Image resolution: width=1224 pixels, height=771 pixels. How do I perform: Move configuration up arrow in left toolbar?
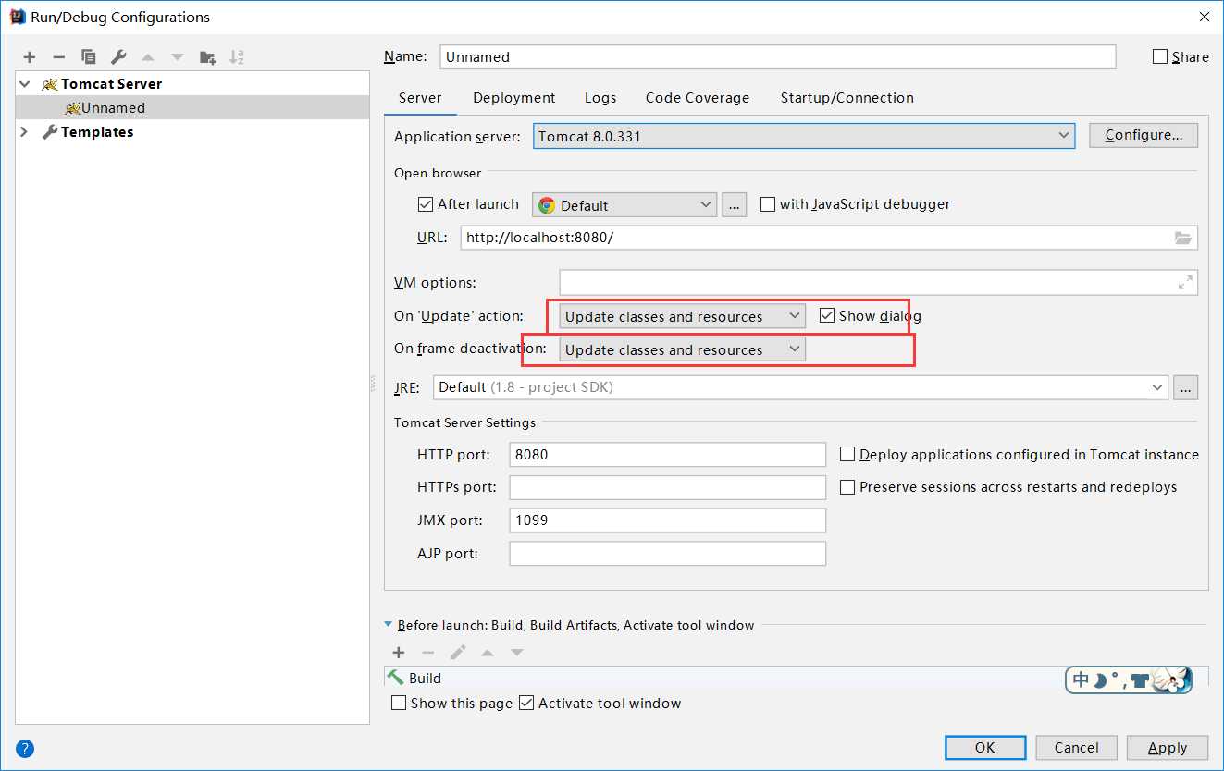148,57
